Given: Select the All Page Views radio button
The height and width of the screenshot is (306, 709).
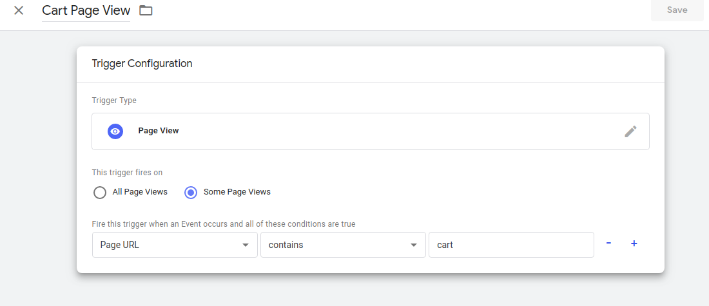Looking at the screenshot, I should tap(100, 192).
